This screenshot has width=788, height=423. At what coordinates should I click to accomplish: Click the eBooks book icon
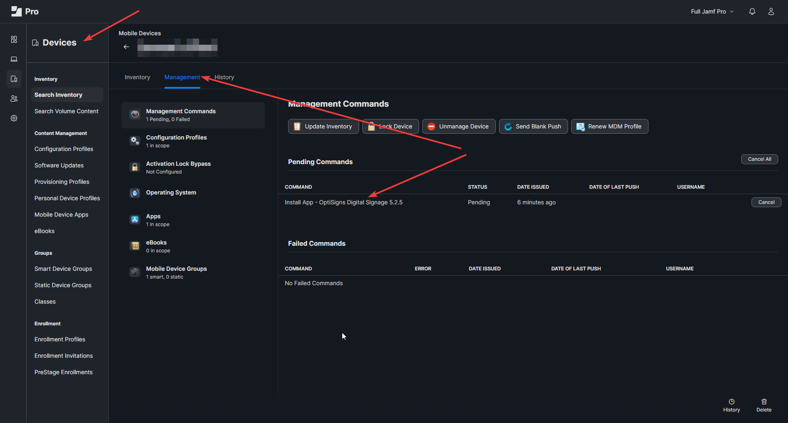[x=135, y=246]
